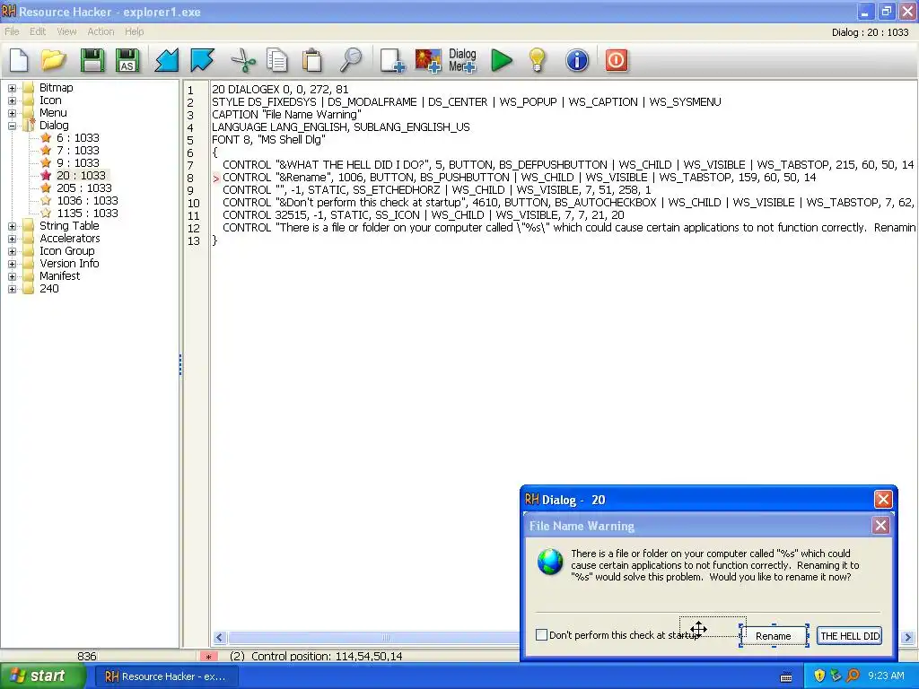The height and width of the screenshot is (689, 919).
Task: Click the scissors Cut icon
Action: coord(242,60)
